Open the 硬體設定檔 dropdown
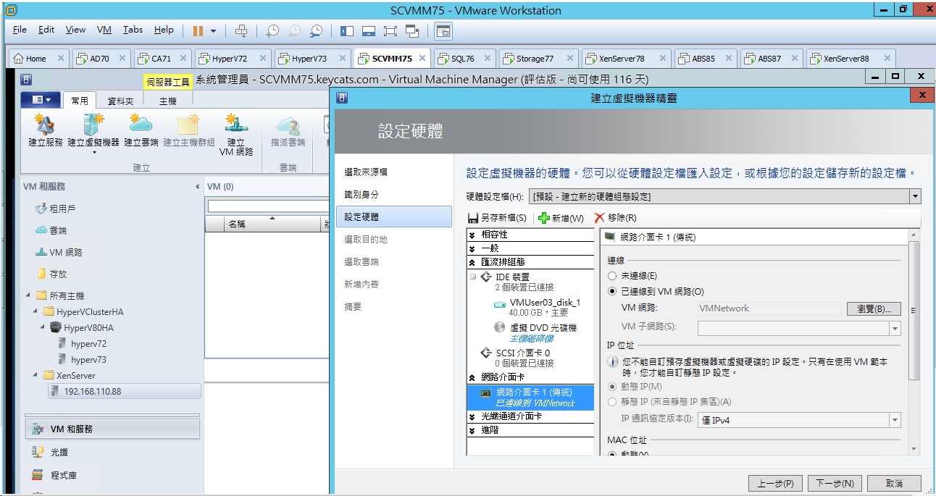Image resolution: width=936 pixels, height=496 pixels. [x=915, y=197]
